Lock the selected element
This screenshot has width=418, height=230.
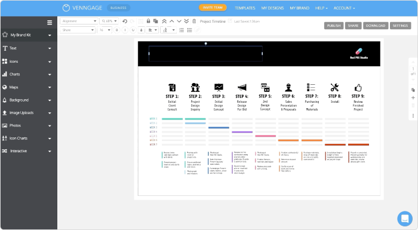click(x=148, y=21)
